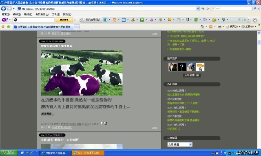
Task: Click the 所有邀號列表 list button
Action: pyautogui.click(x=192, y=75)
